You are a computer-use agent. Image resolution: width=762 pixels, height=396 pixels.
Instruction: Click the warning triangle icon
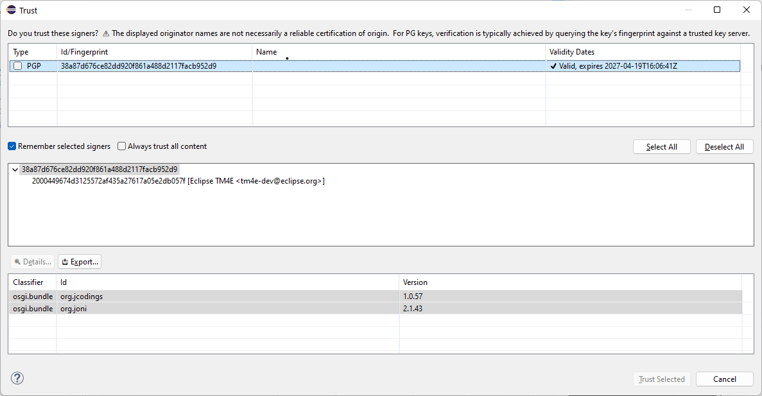coord(106,33)
